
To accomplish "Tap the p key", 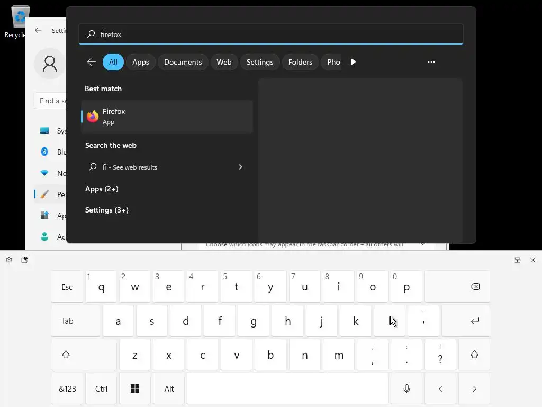I will coord(406,287).
